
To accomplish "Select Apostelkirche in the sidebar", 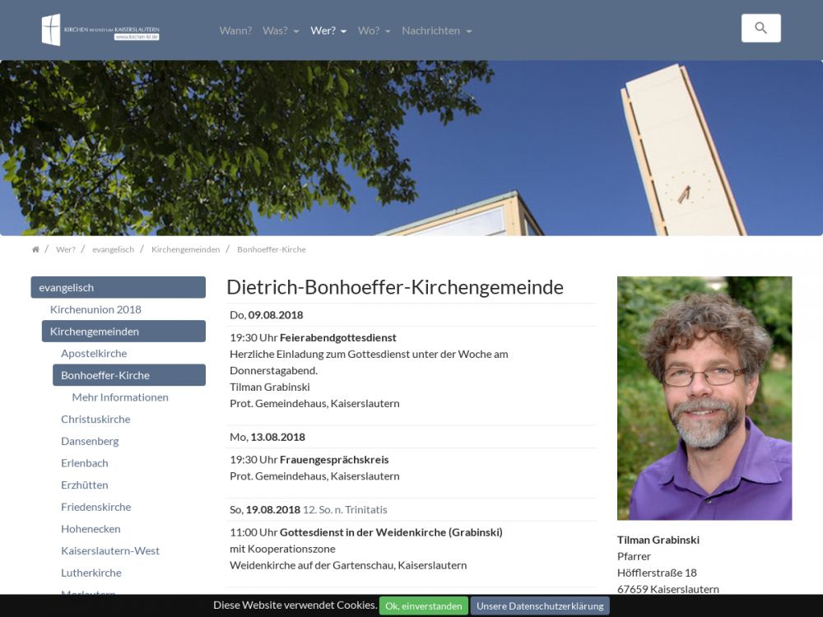I will click(94, 353).
